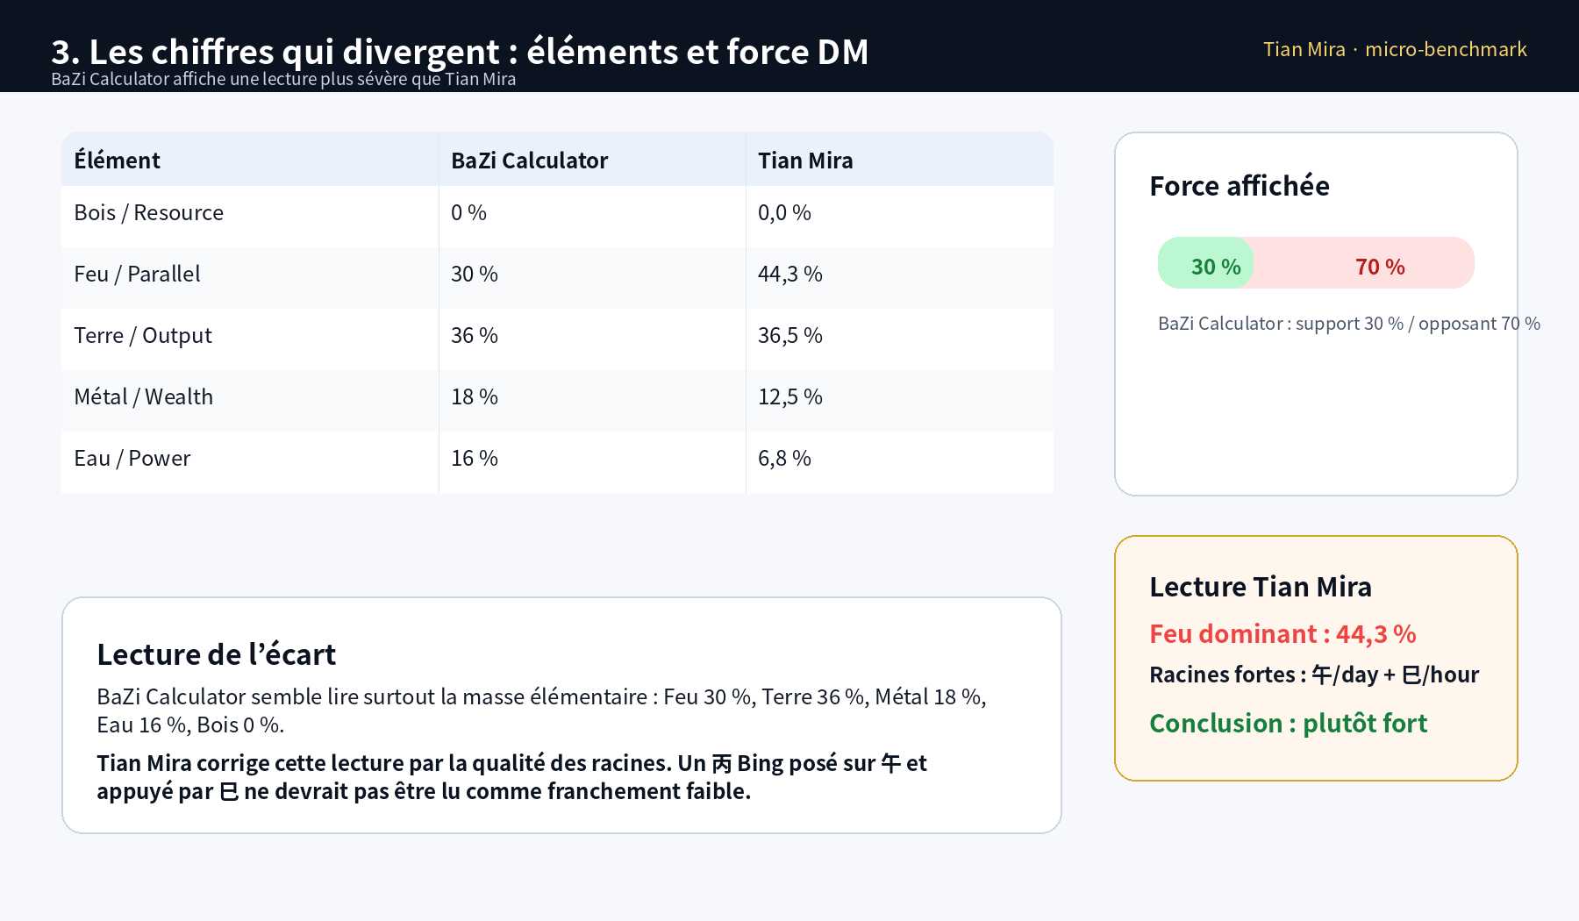Click the red 70 % opposing bar segment
Viewport: 1579px width, 921px height.
click(1364, 263)
